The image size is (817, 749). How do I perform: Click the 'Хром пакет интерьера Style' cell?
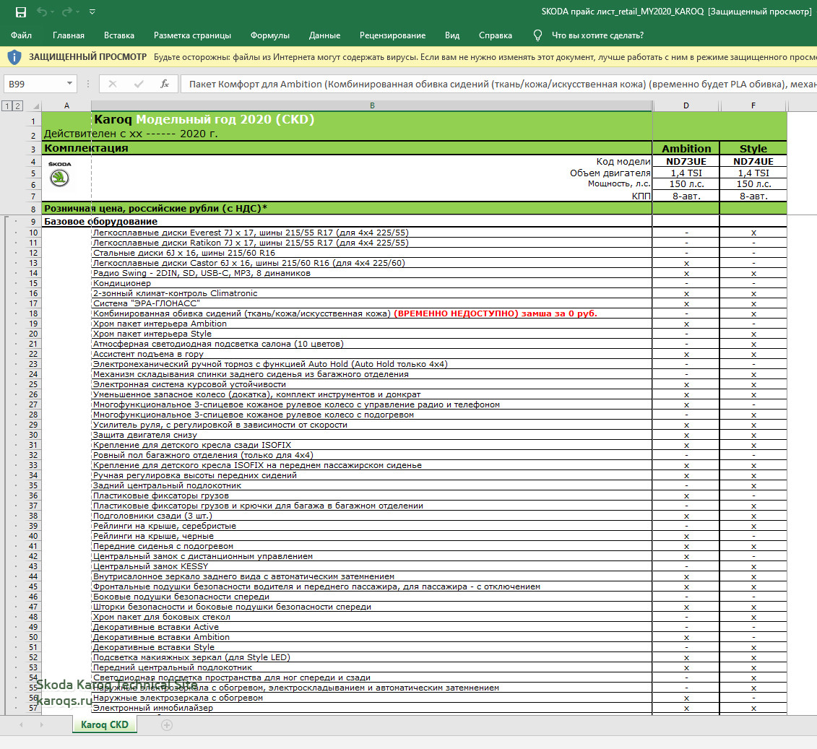[x=371, y=334]
